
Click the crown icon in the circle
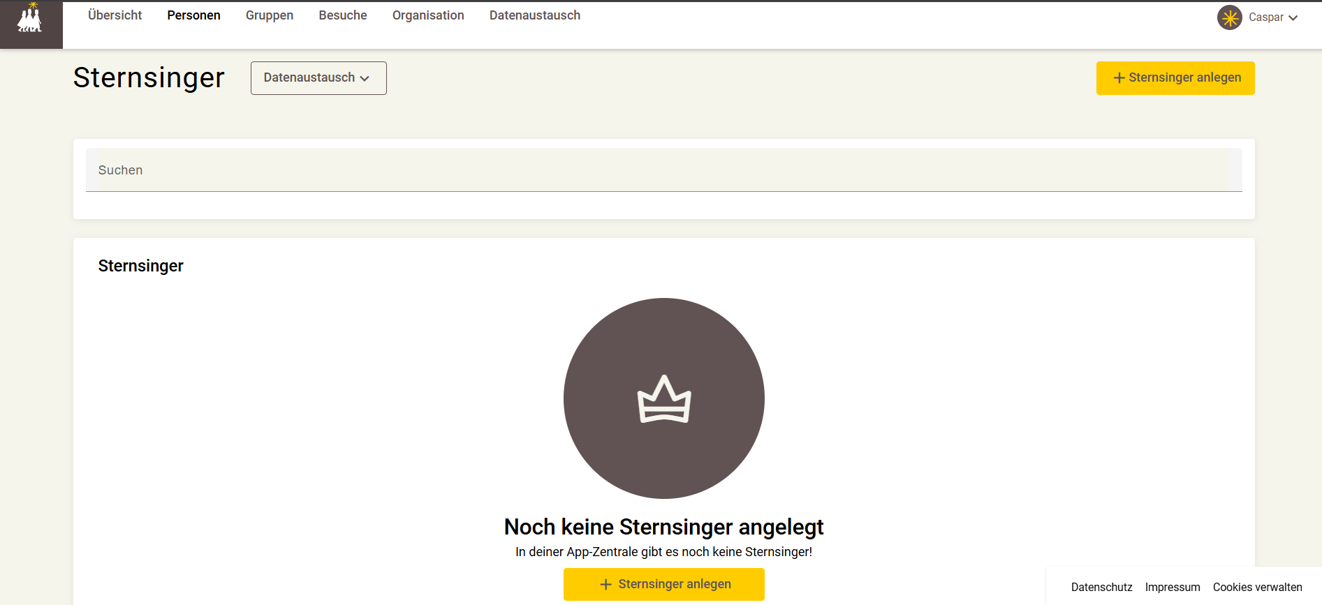(x=664, y=399)
